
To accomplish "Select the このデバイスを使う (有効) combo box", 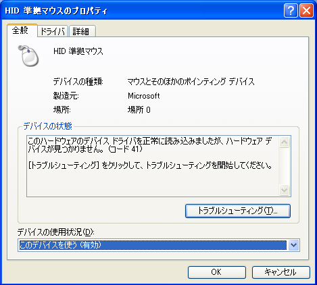I will (x=159, y=245).
